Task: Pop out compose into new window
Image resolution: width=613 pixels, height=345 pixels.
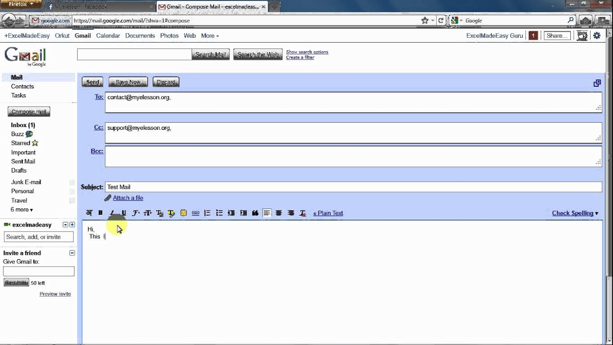Action: pyautogui.click(x=597, y=83)
